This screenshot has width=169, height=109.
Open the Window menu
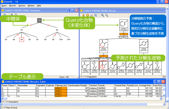[x=31, y=6]
